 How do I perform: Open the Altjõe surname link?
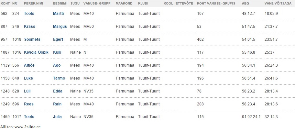[29, 65]
